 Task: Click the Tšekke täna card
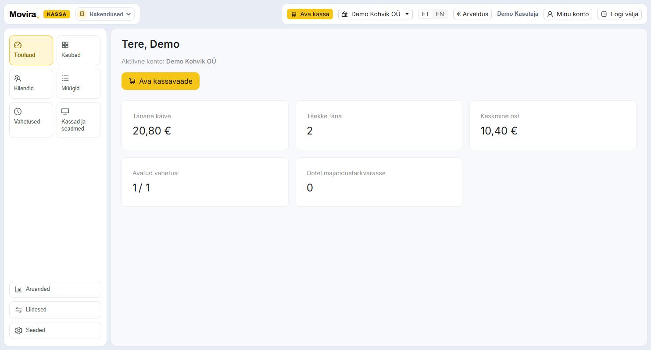click(379, 125)
